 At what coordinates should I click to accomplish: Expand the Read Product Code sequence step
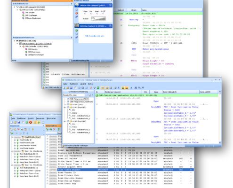pyautogui.click(x=15, y=143)
